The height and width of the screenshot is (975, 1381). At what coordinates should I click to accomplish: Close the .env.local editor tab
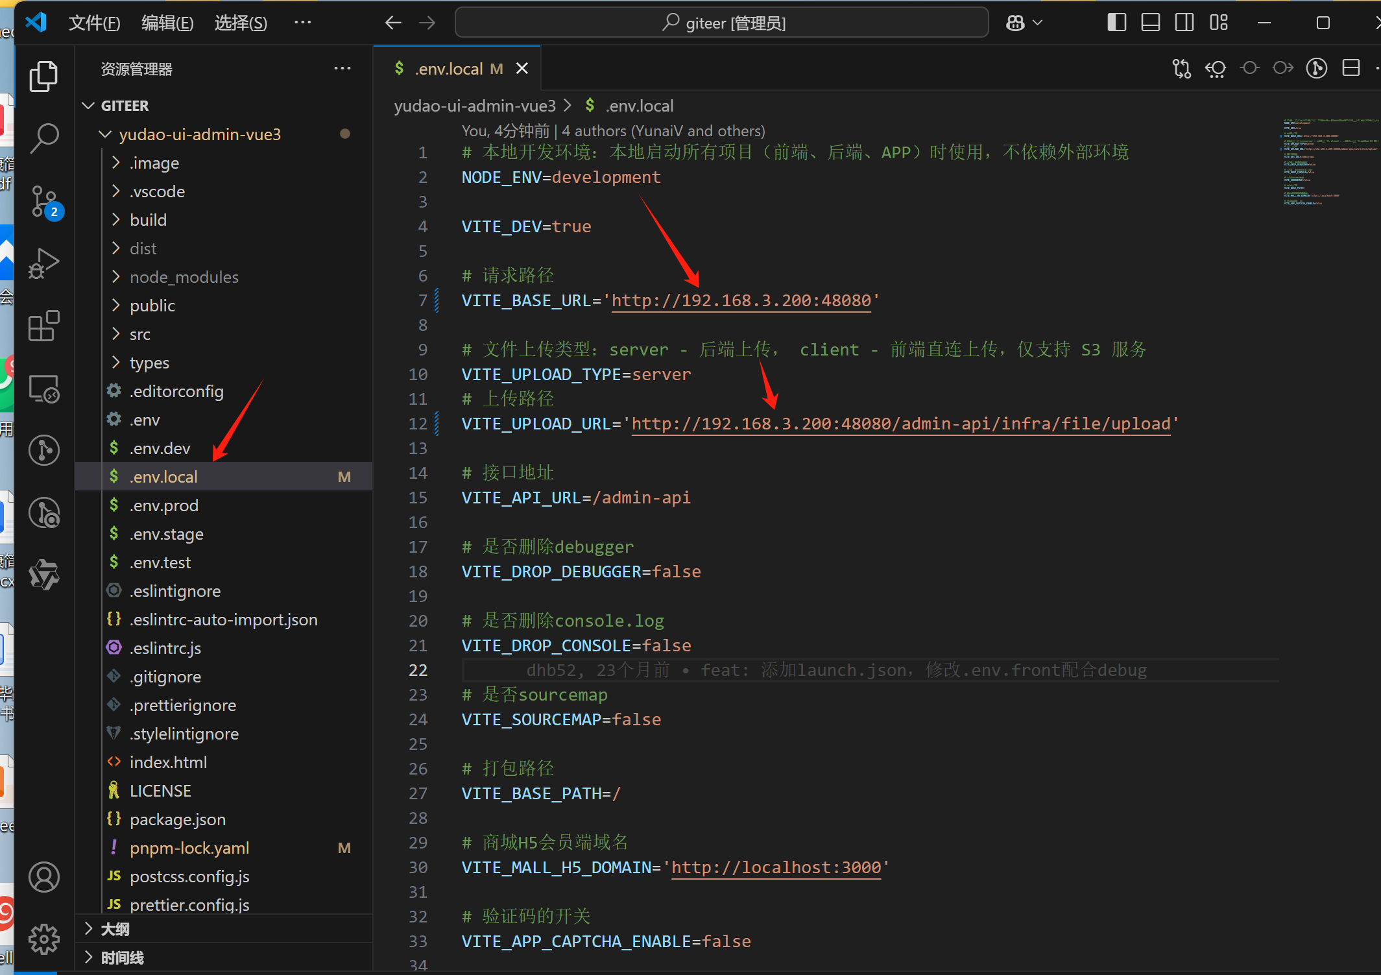tap(522, 69)
